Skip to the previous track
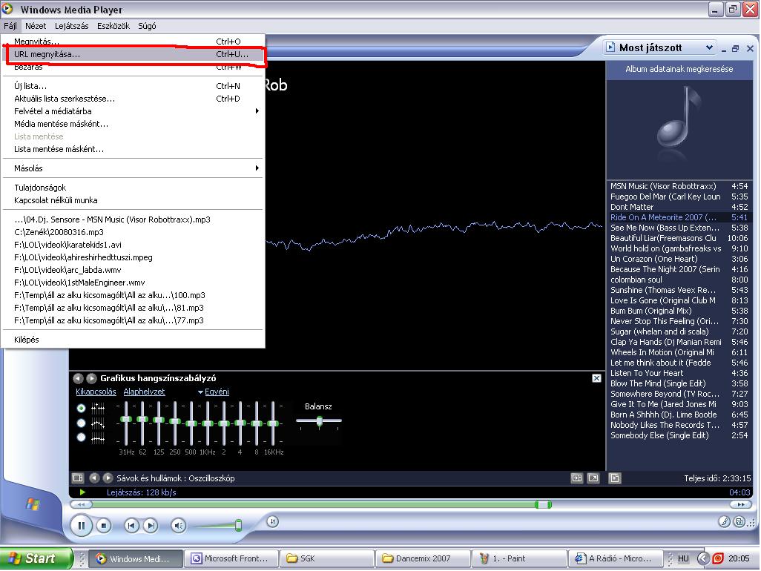 [x=131, y=526]
